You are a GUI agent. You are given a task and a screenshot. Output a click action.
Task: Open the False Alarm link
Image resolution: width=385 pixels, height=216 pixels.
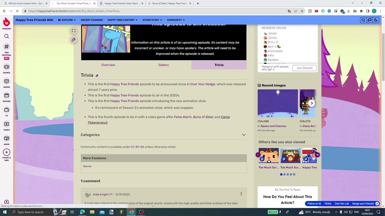pyautogui.click(x=183, y=117)
